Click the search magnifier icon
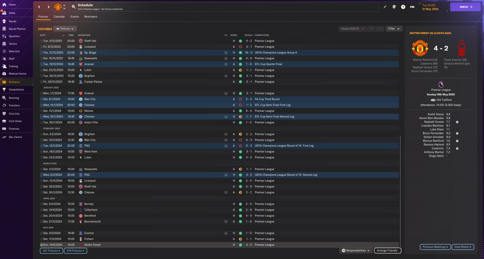The image size is (484, 259). 73,7
